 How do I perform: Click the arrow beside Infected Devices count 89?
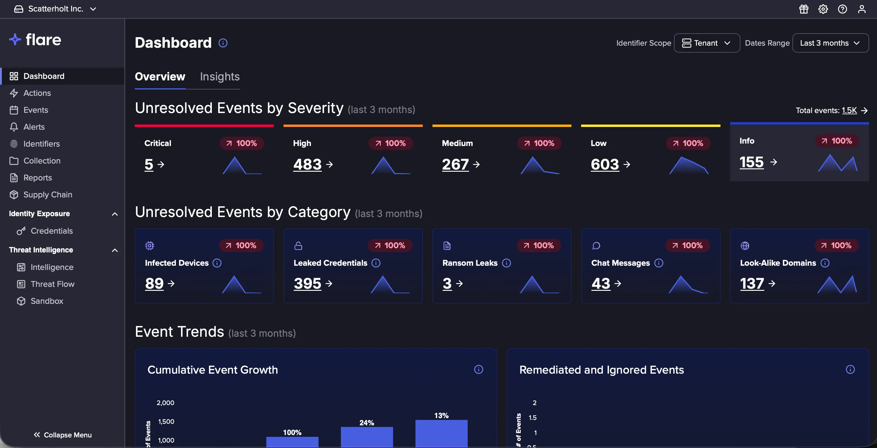click(x=171, y=283)
